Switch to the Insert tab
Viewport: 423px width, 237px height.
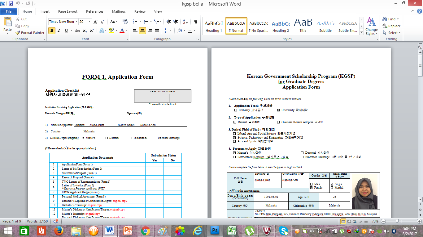pyautogui.click(x=45, y=11)
